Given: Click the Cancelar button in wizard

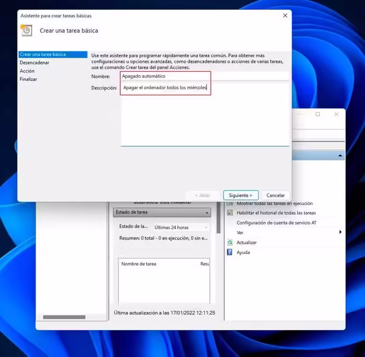Looking at the screenshot, I should click(275, 195).
